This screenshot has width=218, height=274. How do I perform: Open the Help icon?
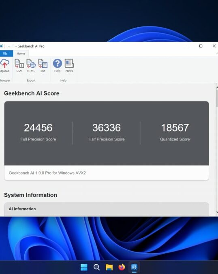point(58,66)
